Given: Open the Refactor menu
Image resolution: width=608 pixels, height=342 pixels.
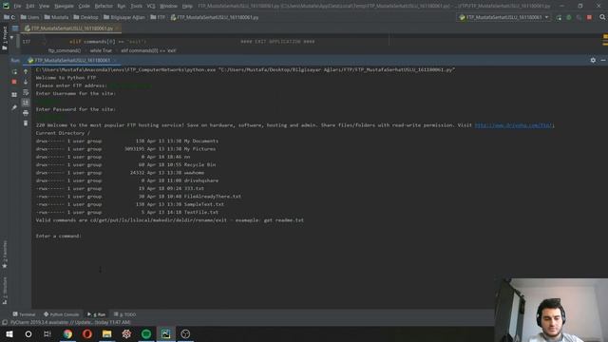Looking at the screenshot, I should point(104,7).
